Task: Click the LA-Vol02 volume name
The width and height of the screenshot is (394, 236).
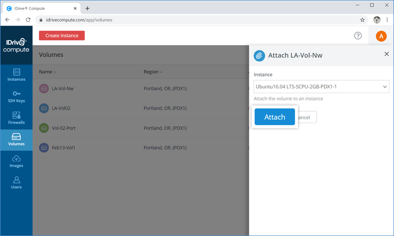Action: (x=61, y=108)
